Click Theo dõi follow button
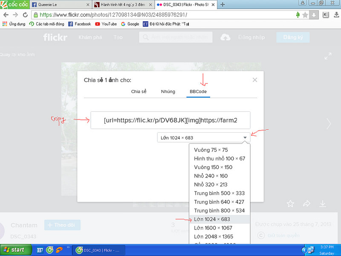 [x=62, y=225]
